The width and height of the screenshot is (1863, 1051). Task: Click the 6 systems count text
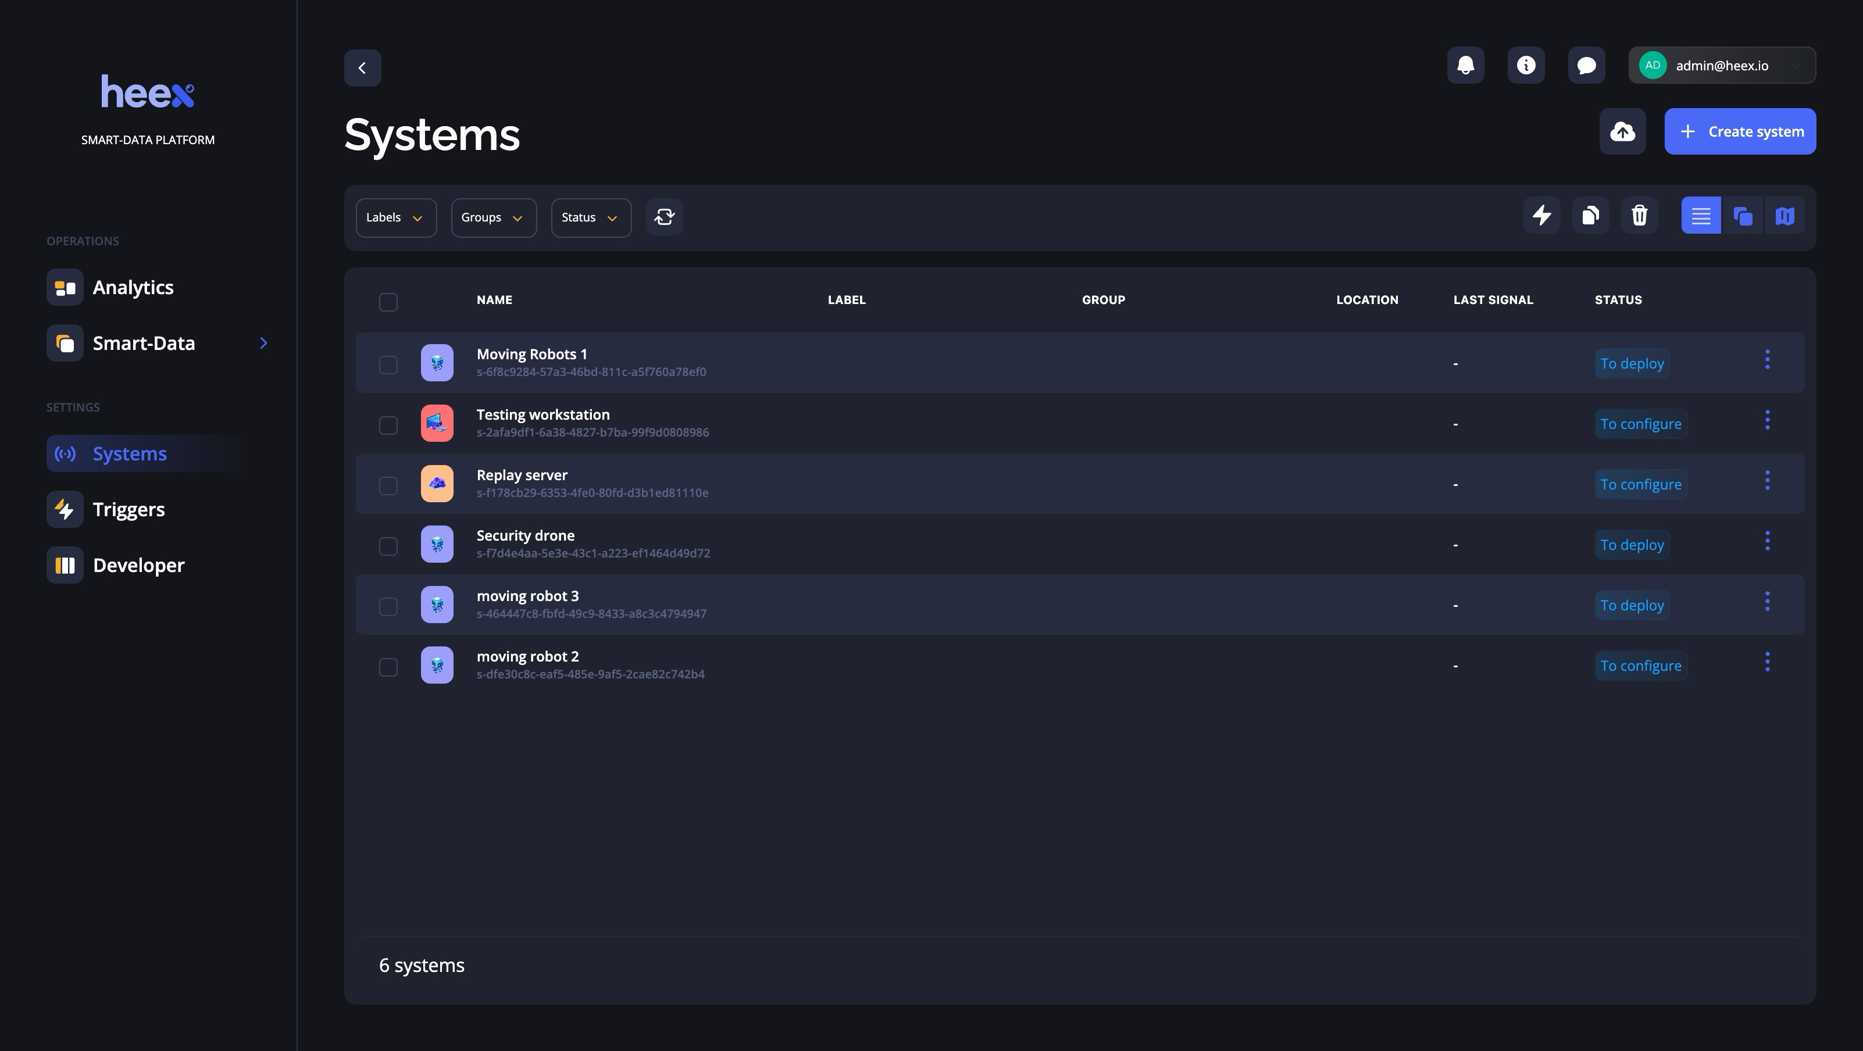[422, 966]
